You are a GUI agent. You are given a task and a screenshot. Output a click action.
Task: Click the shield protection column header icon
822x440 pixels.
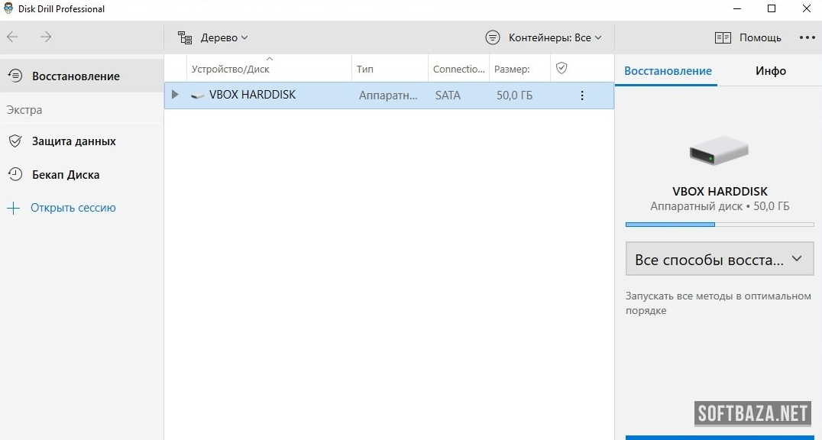click(x=561, y=69)
